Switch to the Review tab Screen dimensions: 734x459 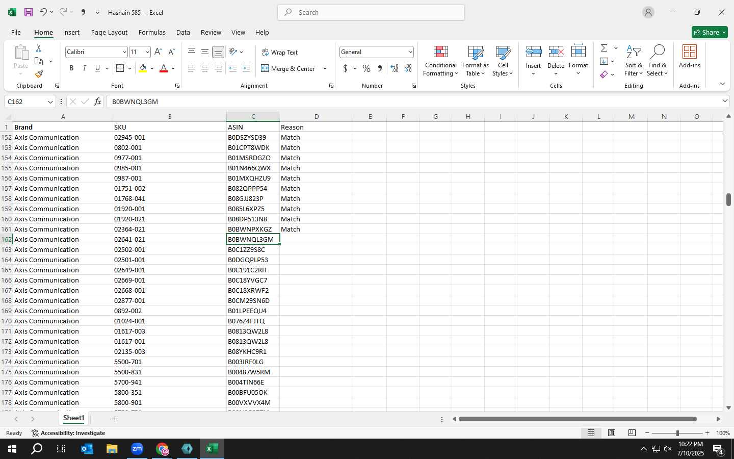tap(211, 32)
